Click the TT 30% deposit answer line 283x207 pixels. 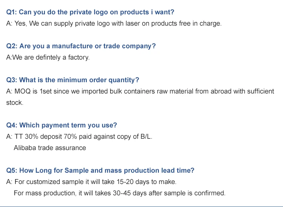coord(79,136)
